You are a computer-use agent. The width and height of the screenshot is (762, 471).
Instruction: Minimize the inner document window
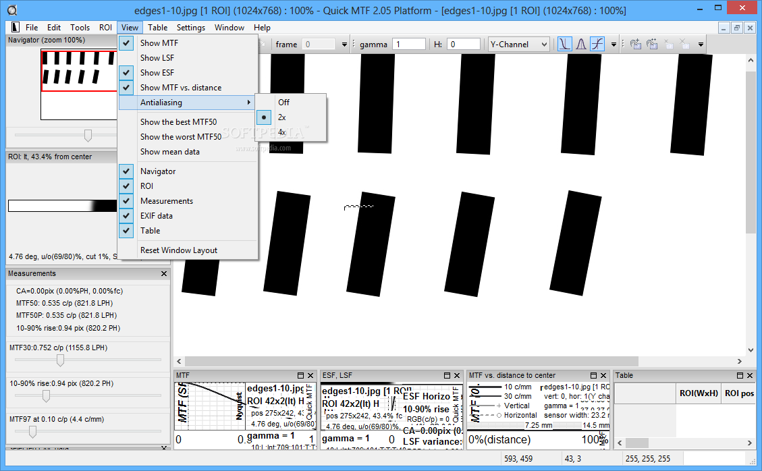[x=724, y=28]
